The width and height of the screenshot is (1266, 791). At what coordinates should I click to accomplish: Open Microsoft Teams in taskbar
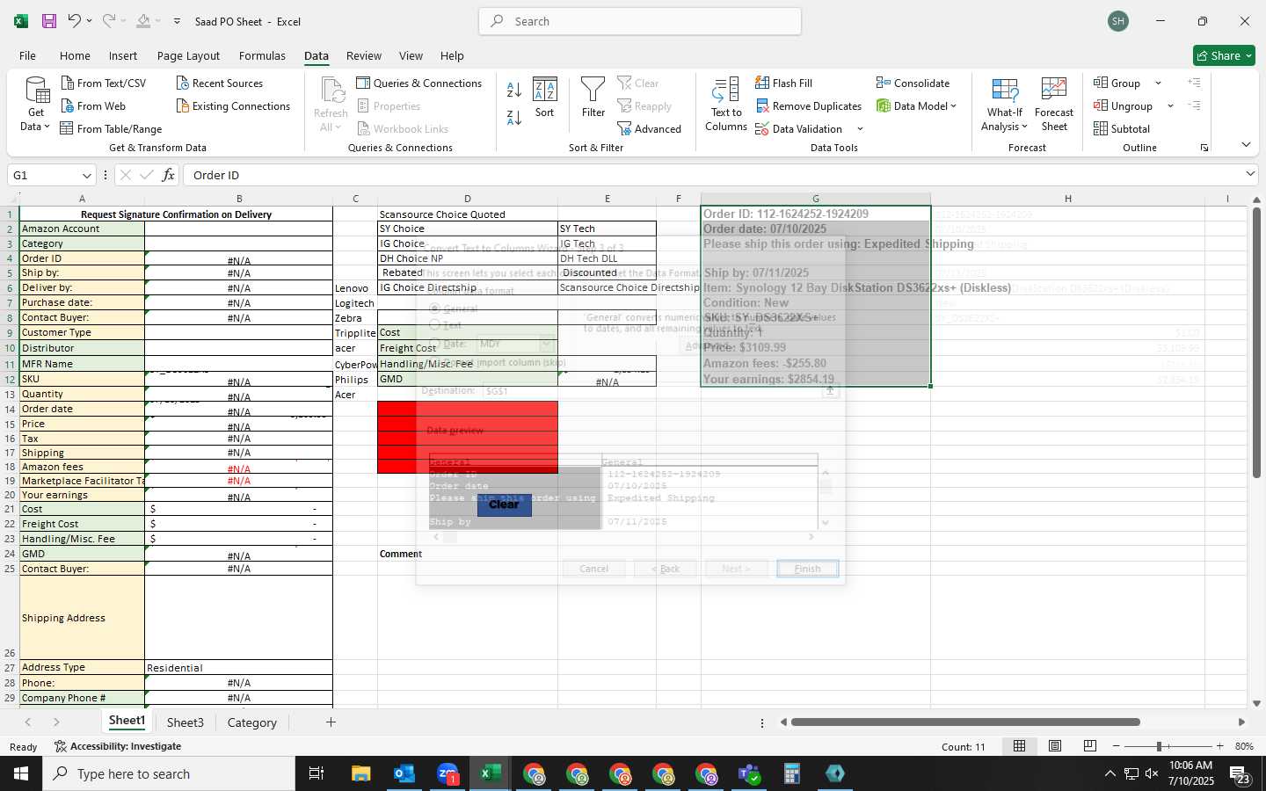(x=749, y=773)
